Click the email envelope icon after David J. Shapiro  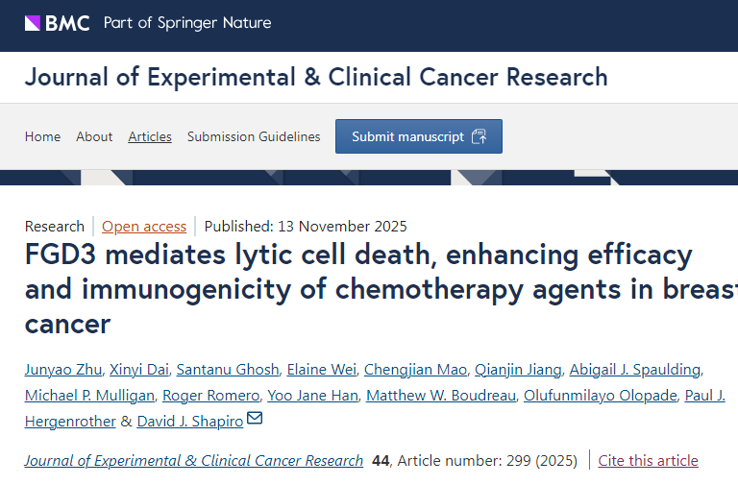(255, 420)
